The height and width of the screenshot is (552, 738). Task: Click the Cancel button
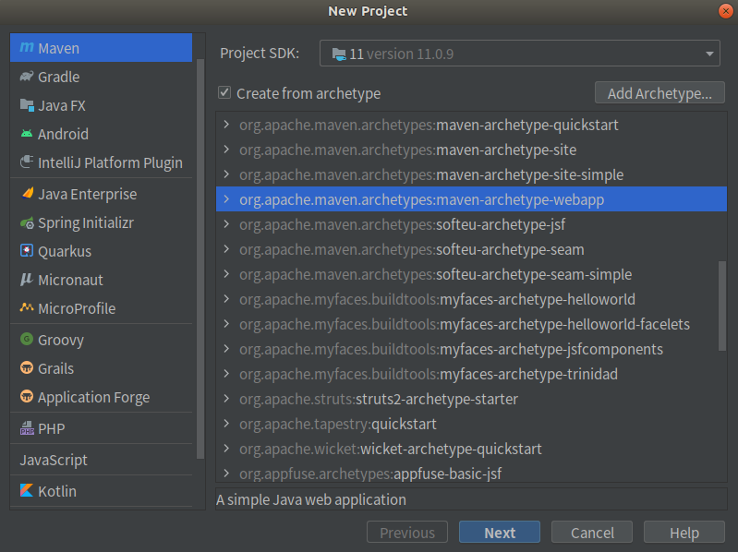[x=592, y=533]
